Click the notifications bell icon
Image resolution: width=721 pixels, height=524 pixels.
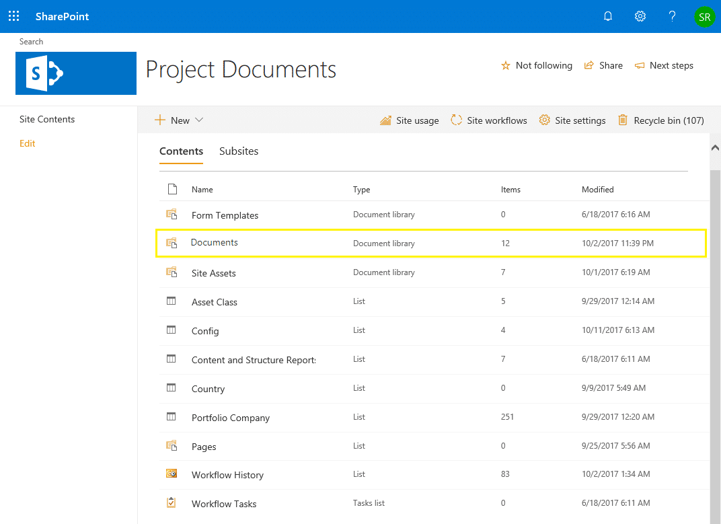tap(607, 16)
